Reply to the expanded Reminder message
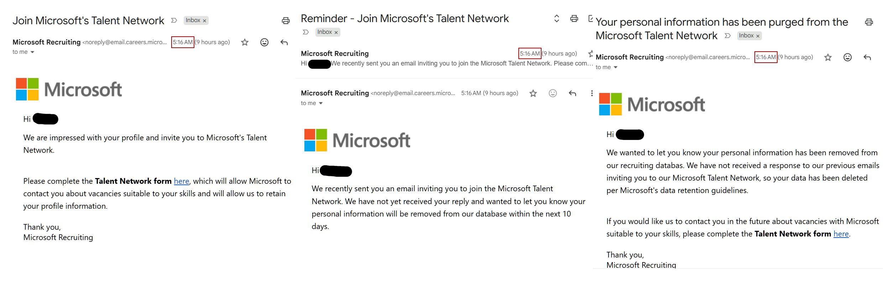This screenshot has width=894, height=281. 573,93
